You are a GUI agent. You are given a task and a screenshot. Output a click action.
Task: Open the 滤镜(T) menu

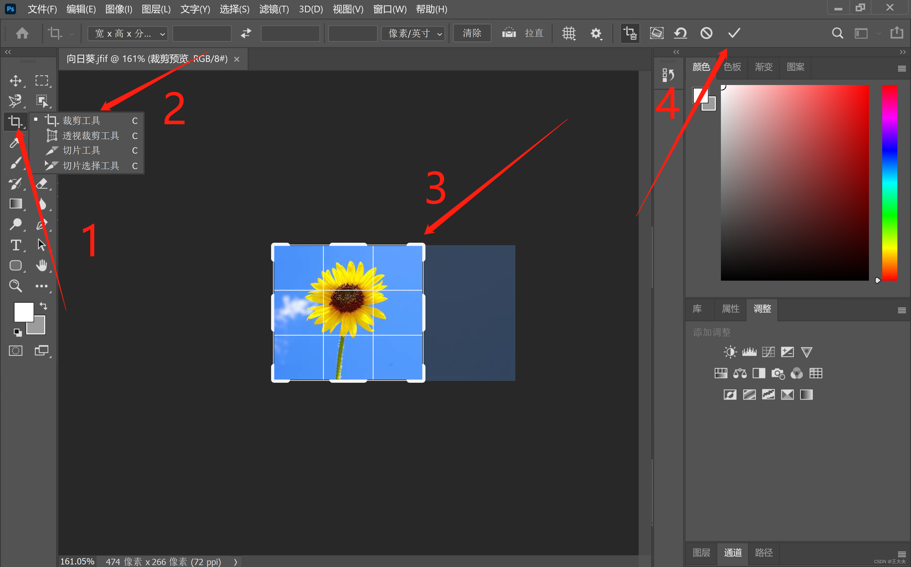[274, 9]
